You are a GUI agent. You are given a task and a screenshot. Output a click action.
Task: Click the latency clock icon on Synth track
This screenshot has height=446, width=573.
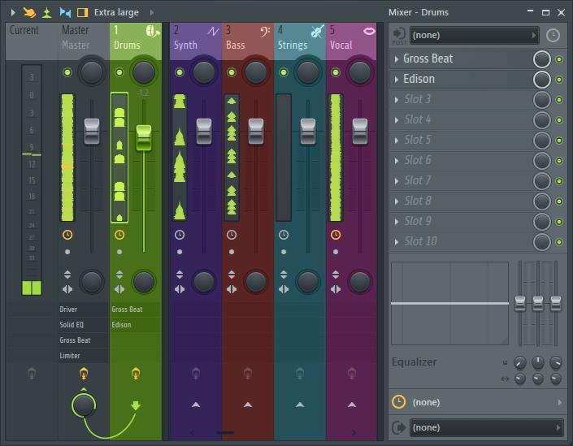point(180,235)
